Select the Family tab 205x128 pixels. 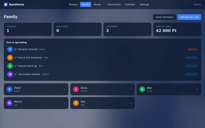86,4
